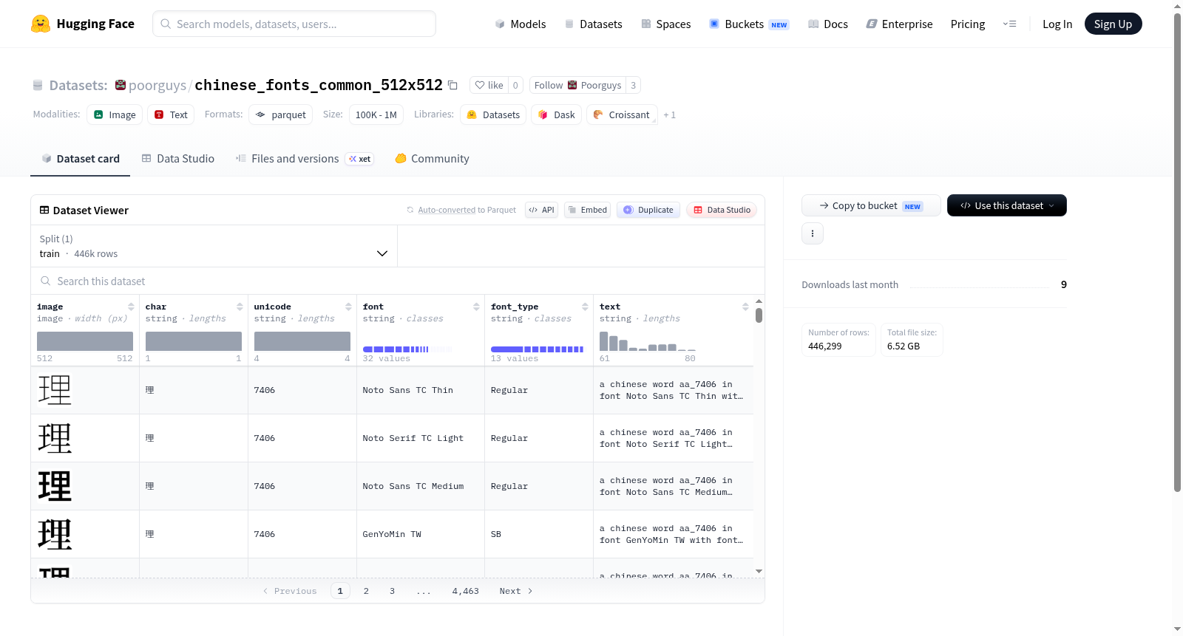Select the Croissant library tag
Screen dimensions: 1183x636
(x=622, y=114)
